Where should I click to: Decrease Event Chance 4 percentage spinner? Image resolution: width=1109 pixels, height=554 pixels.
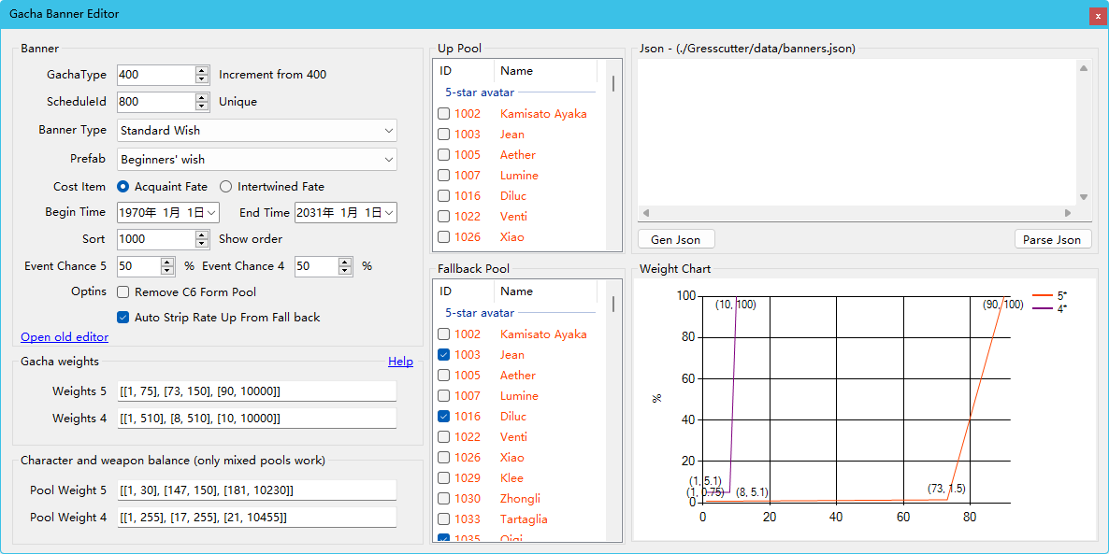[x=345, y=271]
